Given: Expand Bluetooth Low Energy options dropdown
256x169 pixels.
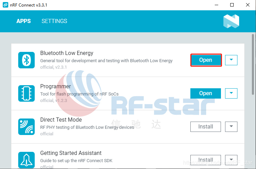Looking at the screenshot, I should 231,60.
